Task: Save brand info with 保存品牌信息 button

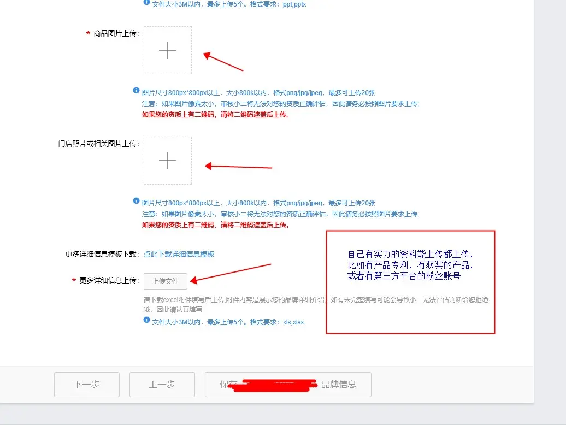Action: 288,385
